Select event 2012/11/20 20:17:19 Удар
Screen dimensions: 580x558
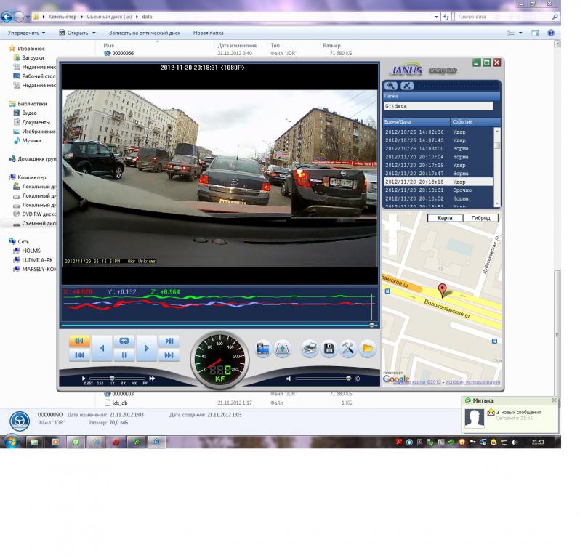click(438, 165)
